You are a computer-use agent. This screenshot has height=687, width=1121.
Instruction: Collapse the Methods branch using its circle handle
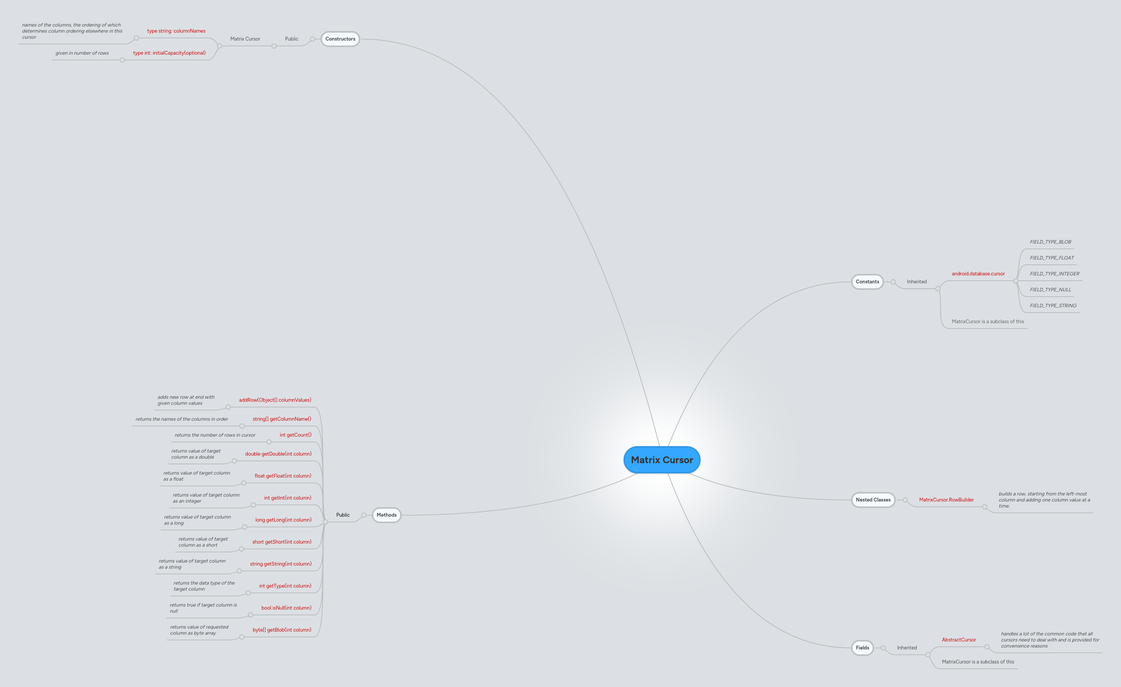click(363, 515)
